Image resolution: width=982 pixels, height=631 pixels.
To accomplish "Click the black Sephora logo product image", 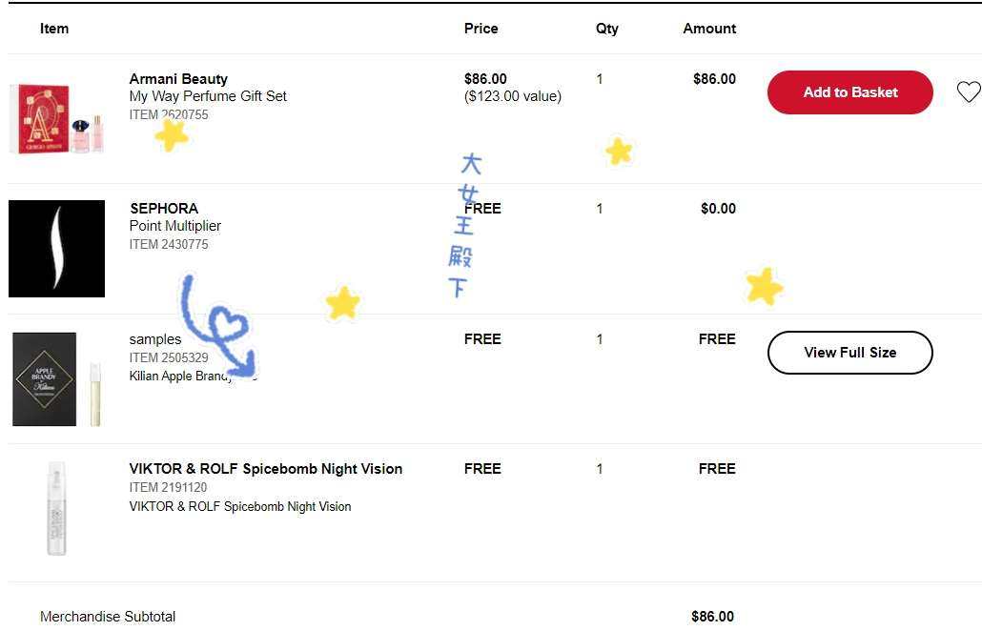I will pos(56,249).
